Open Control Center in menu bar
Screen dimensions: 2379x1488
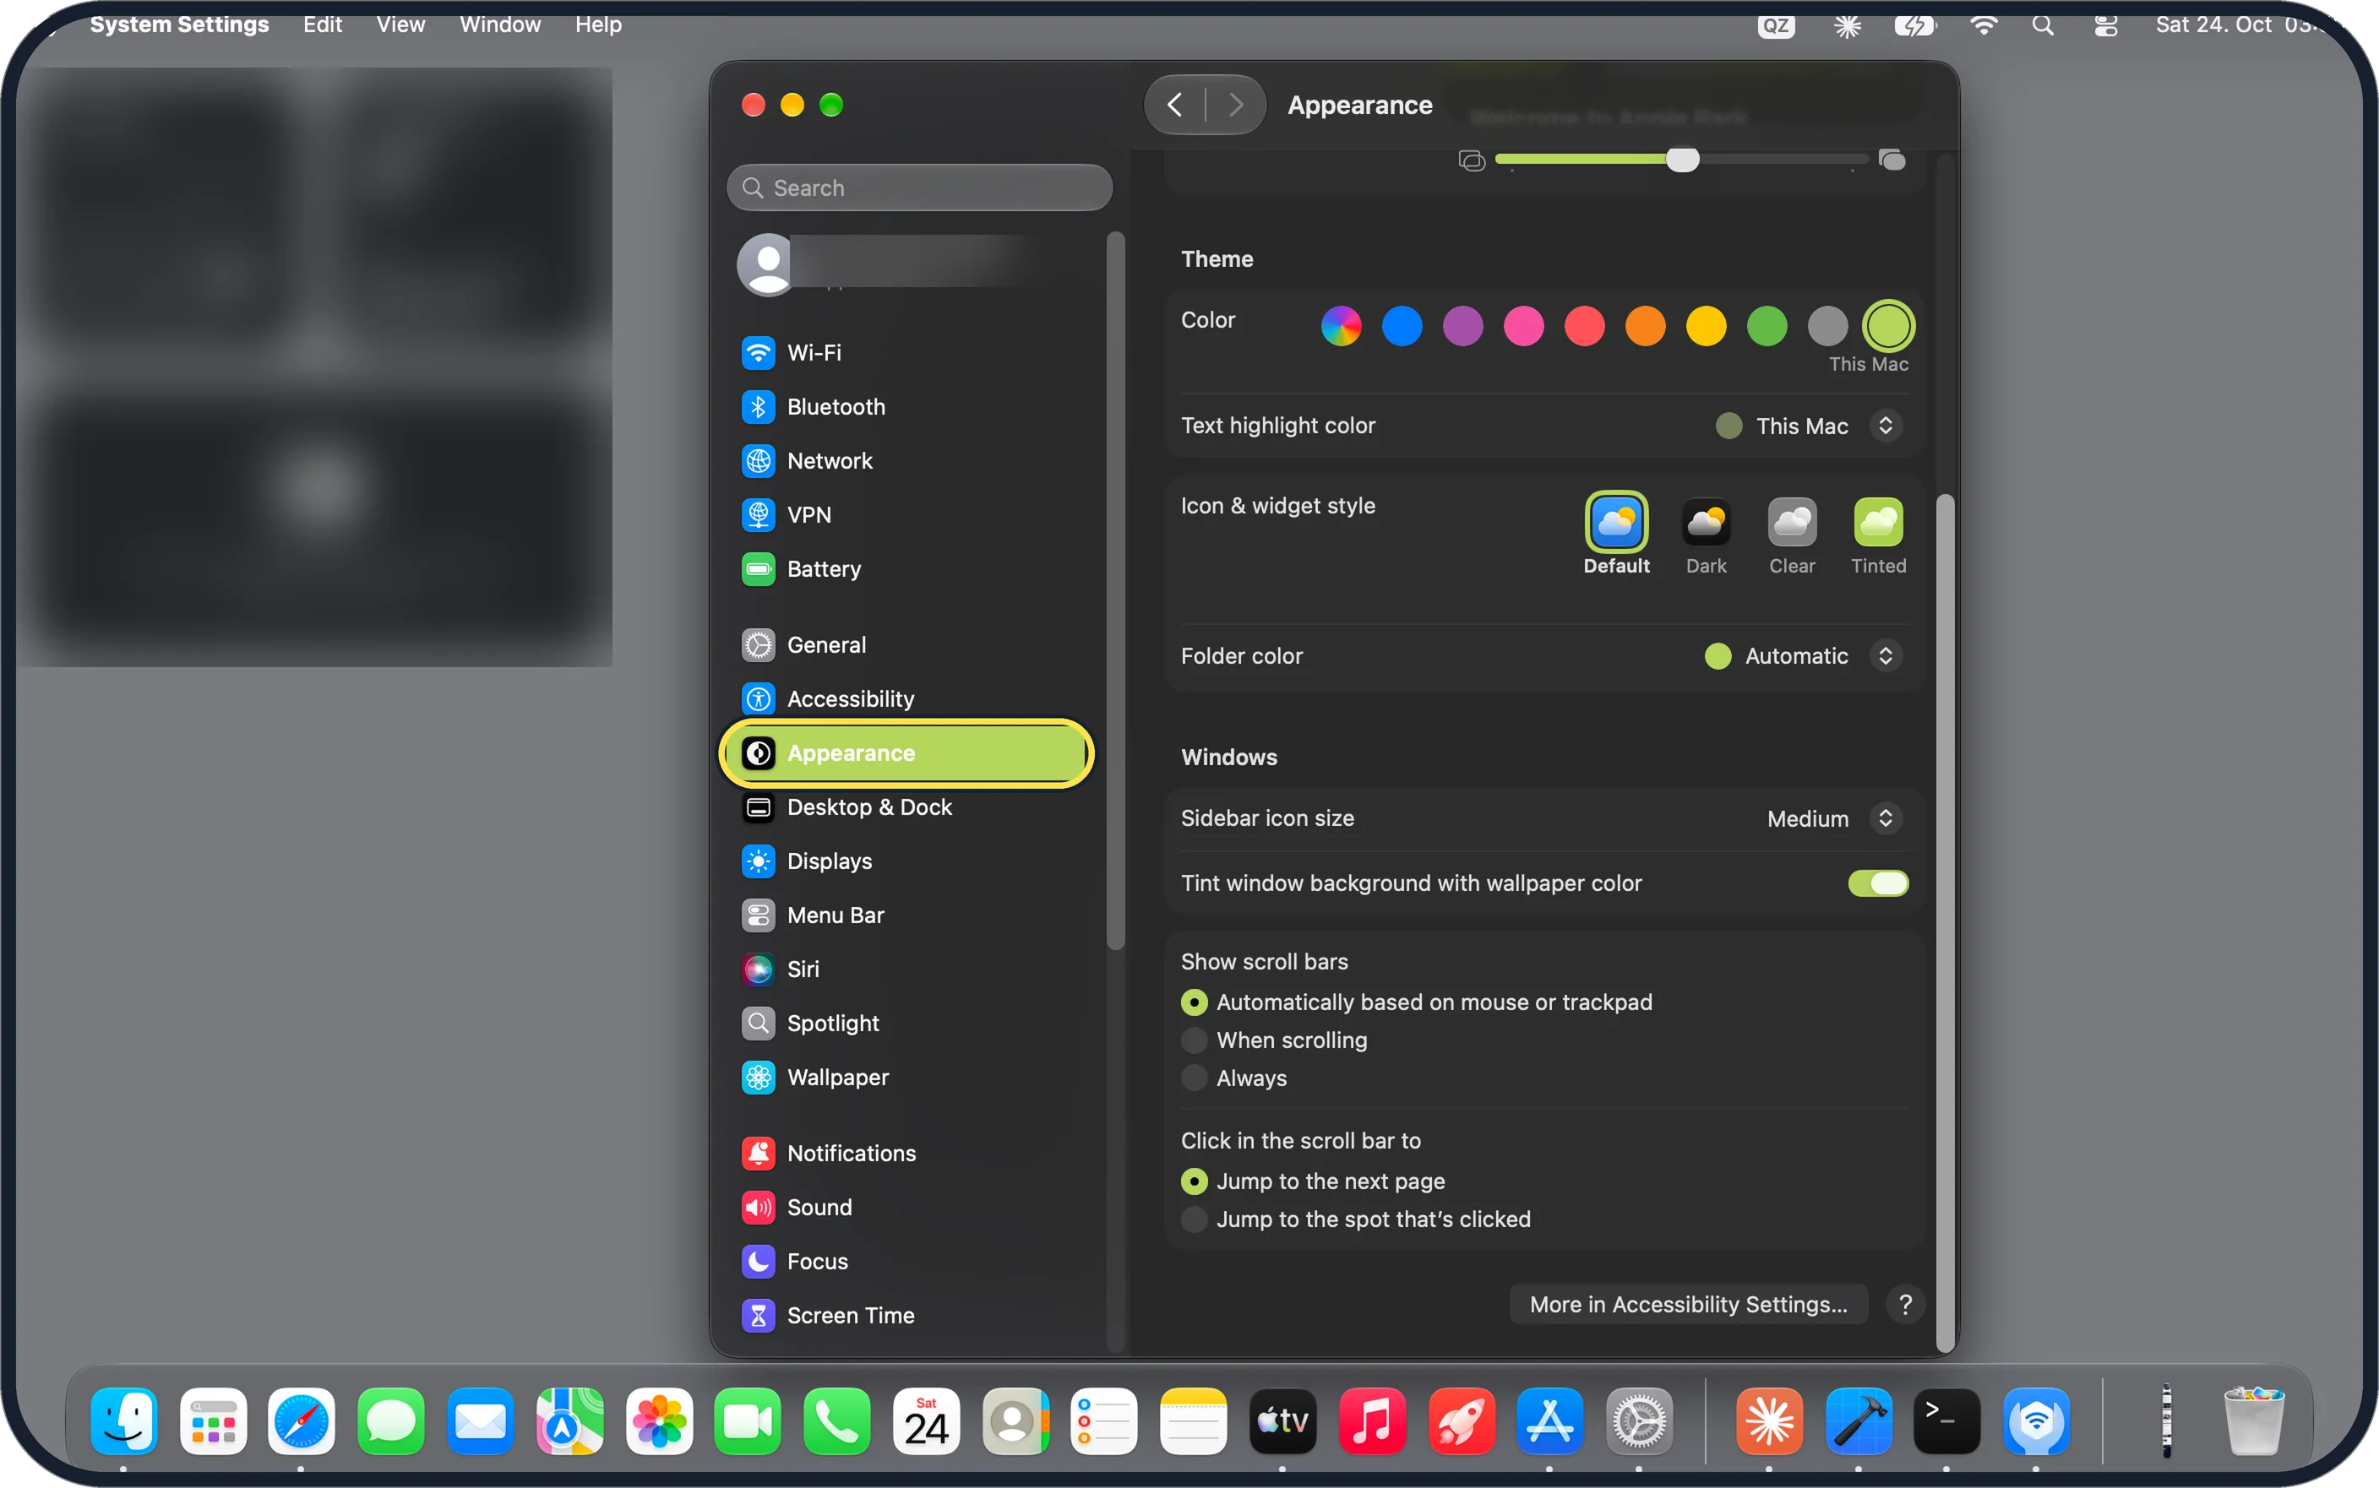(2105, 25)
